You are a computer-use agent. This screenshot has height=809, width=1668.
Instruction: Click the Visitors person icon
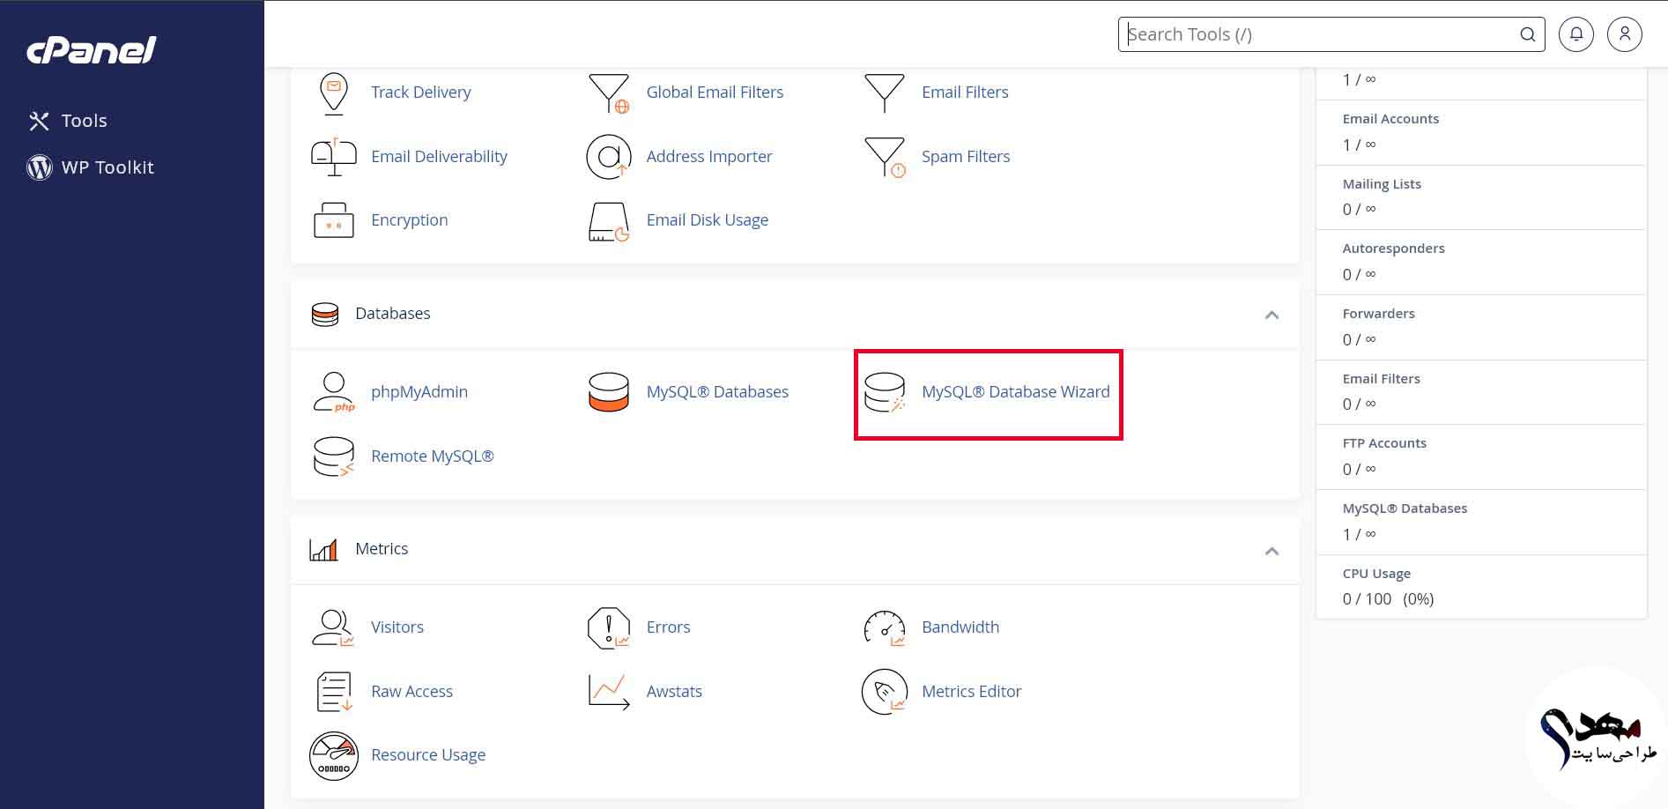(333, 627)
